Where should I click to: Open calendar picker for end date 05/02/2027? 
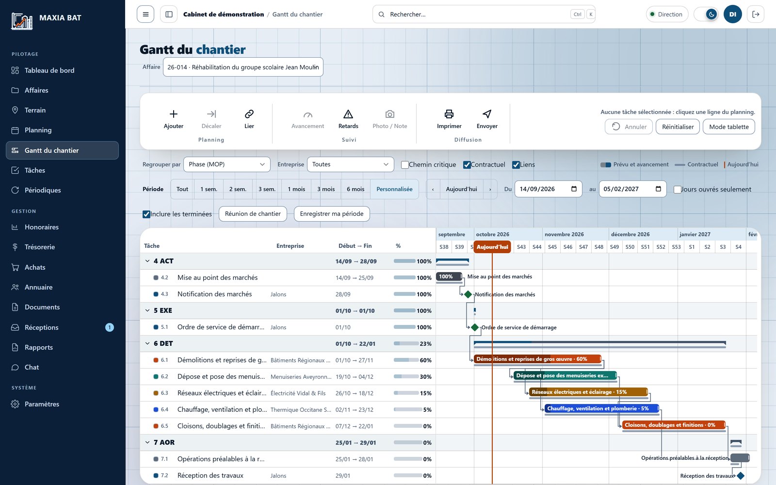coord(658,189)
